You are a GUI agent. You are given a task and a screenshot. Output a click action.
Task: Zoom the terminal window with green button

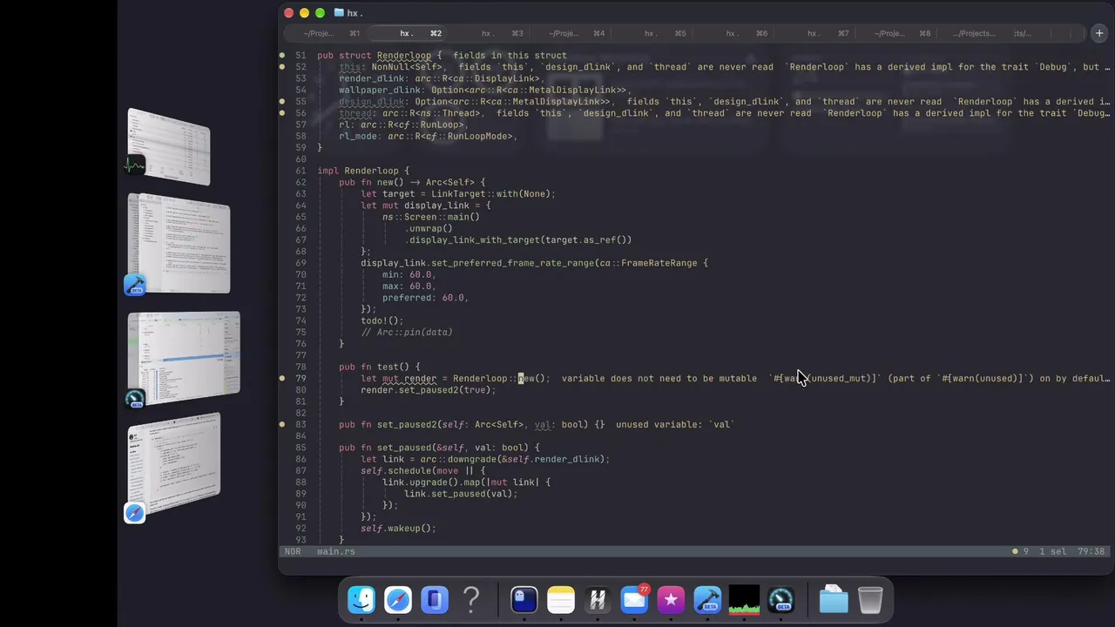(320, 13)
